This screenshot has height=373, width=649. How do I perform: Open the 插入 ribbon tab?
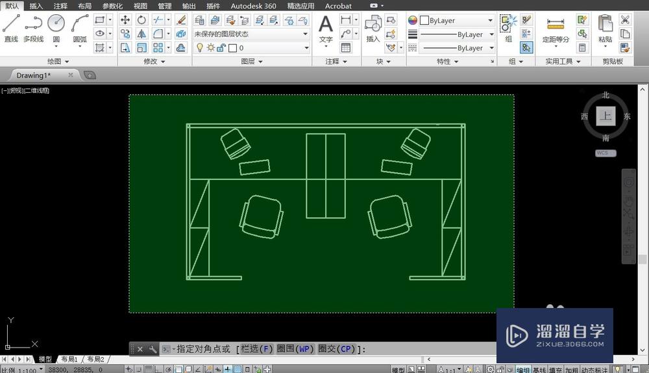coord(36,6)
